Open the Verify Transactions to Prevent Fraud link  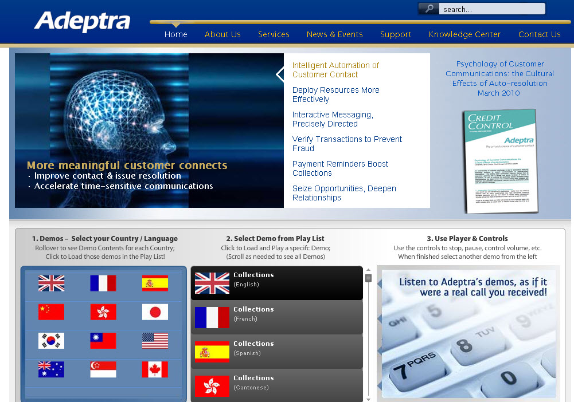[347, 143]
